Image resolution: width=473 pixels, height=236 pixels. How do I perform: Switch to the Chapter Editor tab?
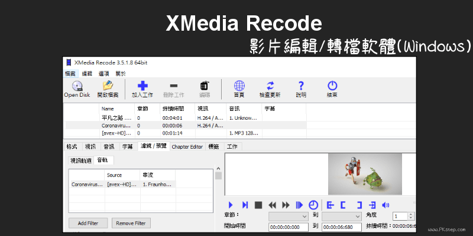point(187,147)
